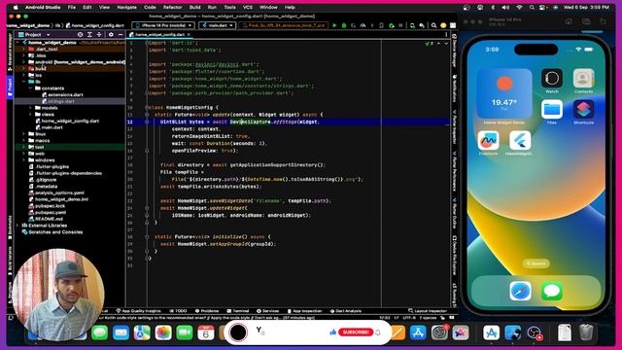The width and height of the screenshot is (622, 350).
Task: Open App Quality Insights tool window
Action: pos(138,311)
